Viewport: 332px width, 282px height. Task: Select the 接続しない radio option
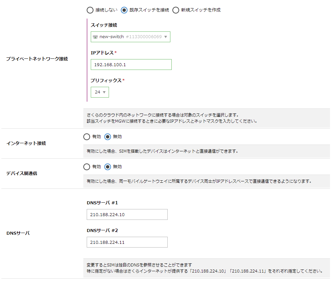(90, 10)
